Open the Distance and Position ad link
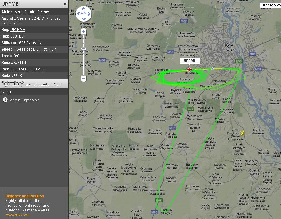Screen dimensions: 281x219 click(x=25, y=196)
